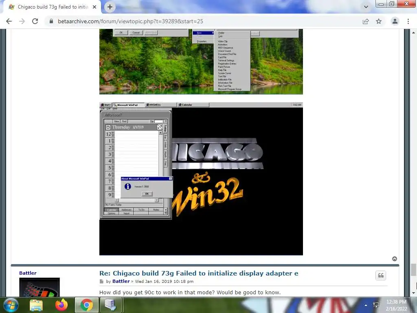
Task: Quote Battler's post
Action: click(x=381, y=276)
